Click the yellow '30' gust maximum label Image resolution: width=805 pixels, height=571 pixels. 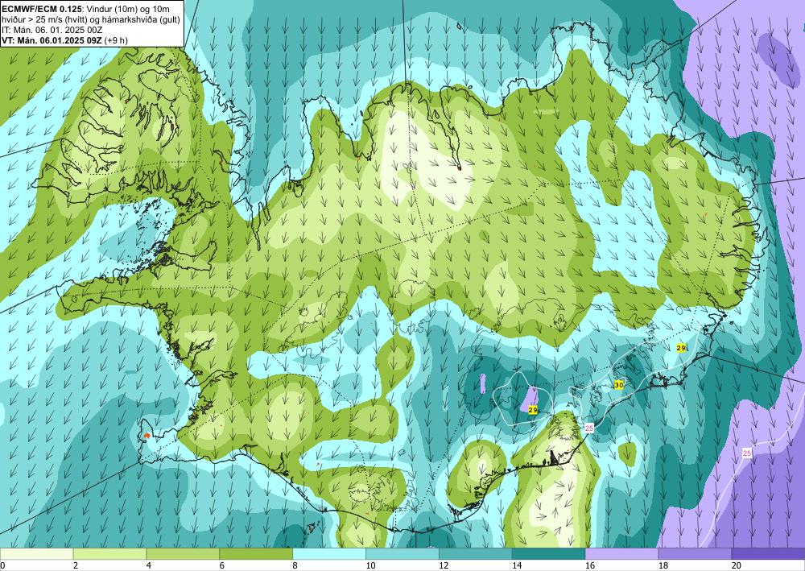coord(618,385)
